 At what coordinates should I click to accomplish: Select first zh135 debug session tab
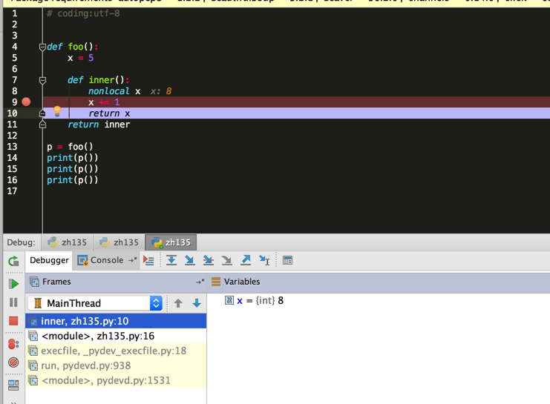(x=67, y=242)
